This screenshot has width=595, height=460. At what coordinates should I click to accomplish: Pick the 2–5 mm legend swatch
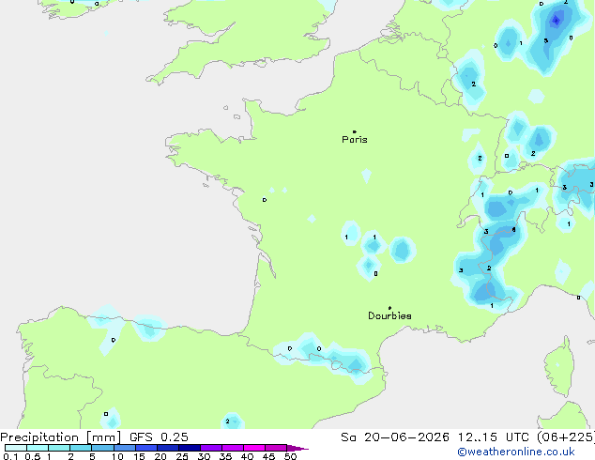(x=81, y=448)
